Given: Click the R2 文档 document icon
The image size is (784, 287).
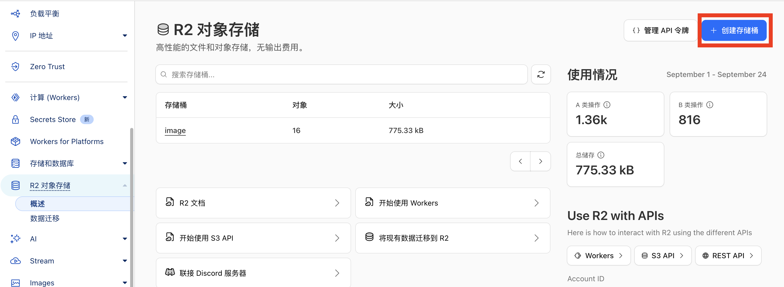Looking at the screenshot, I should click(x=169, y=202).
